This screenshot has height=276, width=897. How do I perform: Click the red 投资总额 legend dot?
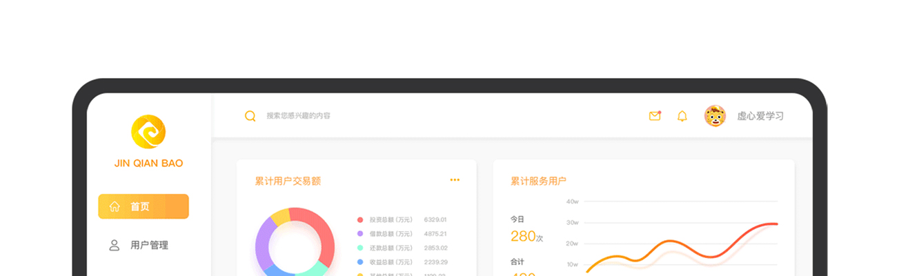click(x=359, y=219)
